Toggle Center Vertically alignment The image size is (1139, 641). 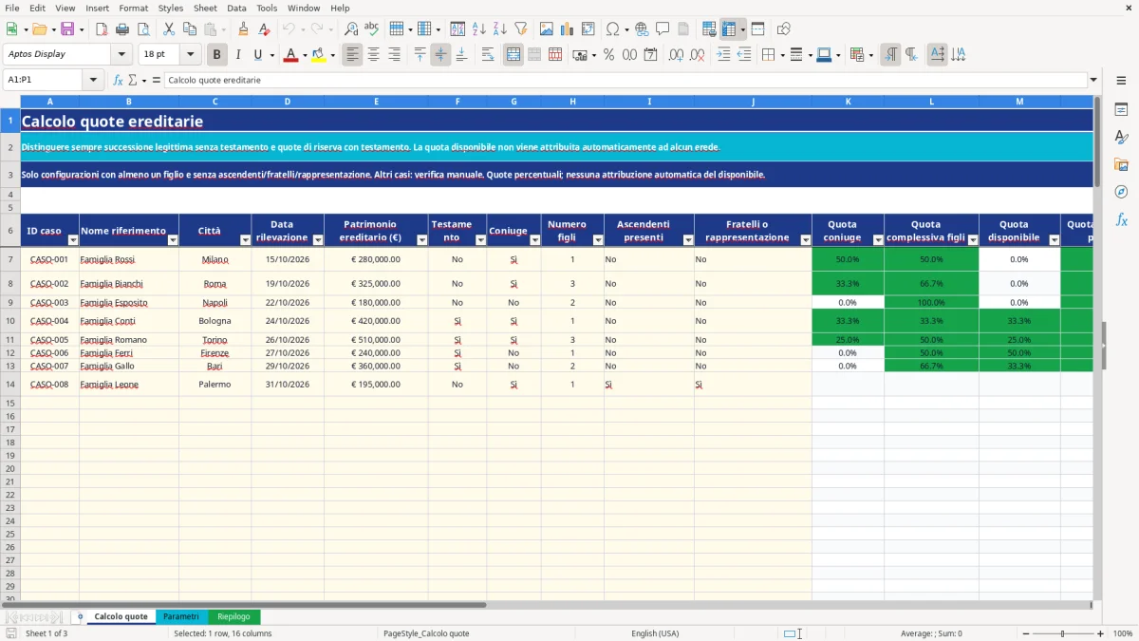(x=440, y=54)
